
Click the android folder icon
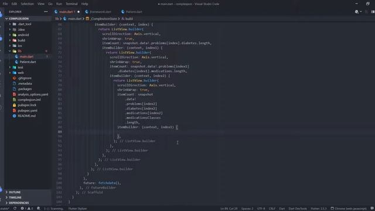(14, 35)
